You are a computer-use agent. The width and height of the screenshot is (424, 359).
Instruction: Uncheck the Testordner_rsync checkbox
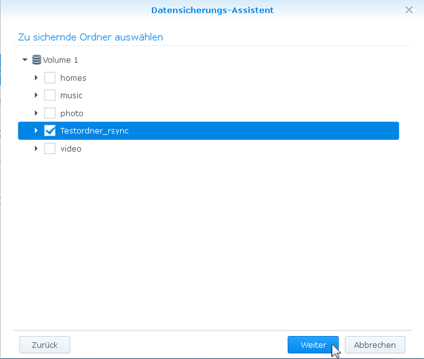click(x=50, y=130)
